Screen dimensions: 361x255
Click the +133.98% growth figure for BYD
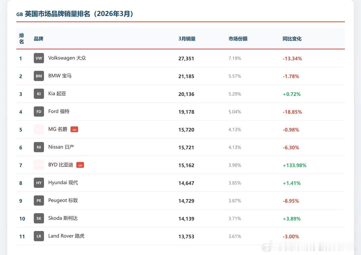click(x=295, y=165)
